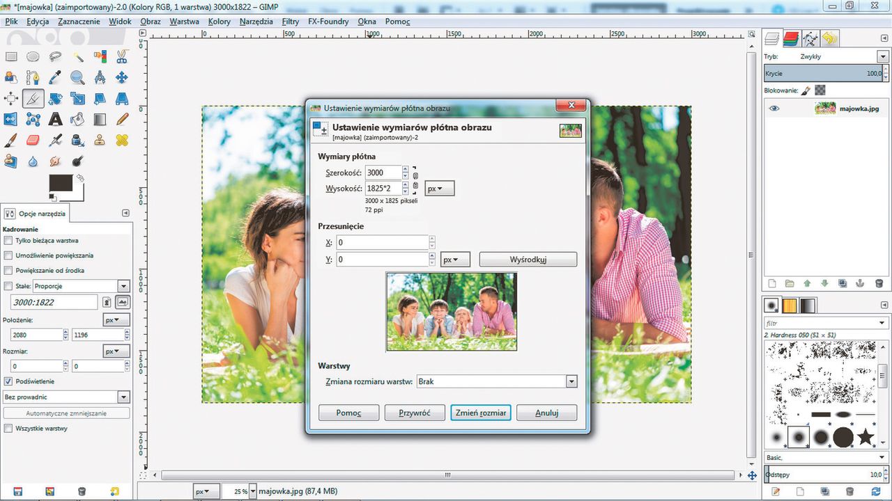The height and width of the screenshot is (501, 892).
Task: Uncheck the 'Podświetlenie' checkbox
Action: pyautogui.click(x=8, y=381)
